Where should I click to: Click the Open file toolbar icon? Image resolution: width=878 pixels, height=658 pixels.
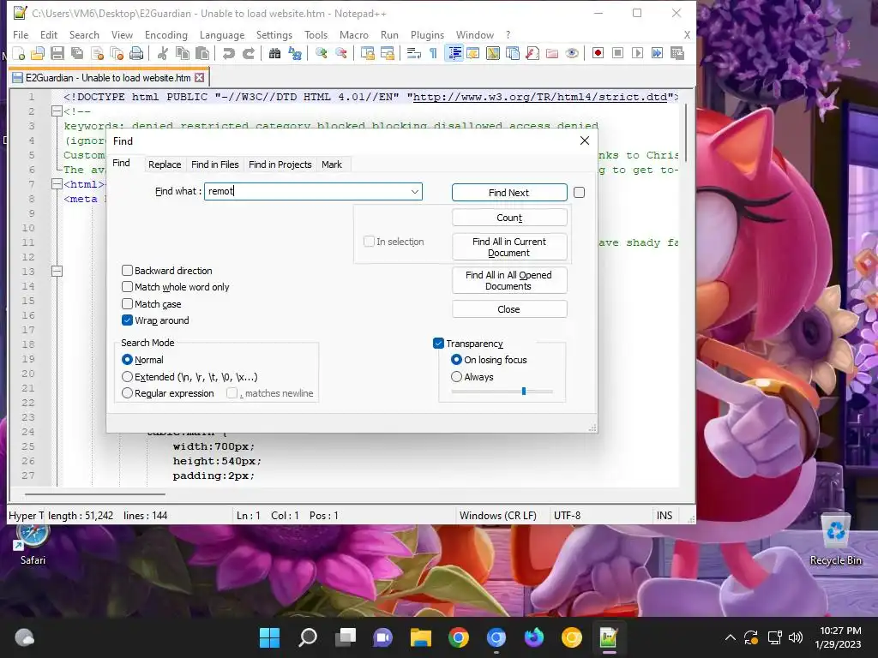point(38,53)
